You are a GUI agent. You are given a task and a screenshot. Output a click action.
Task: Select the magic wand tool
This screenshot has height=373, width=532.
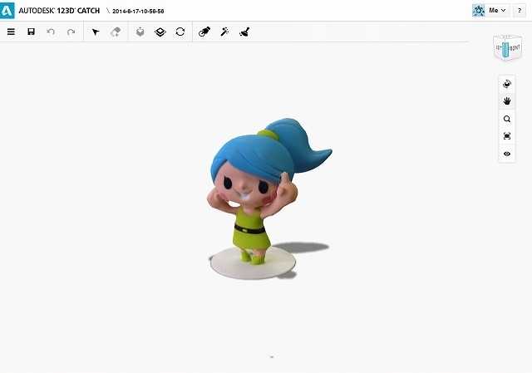[x=224, y=32]
